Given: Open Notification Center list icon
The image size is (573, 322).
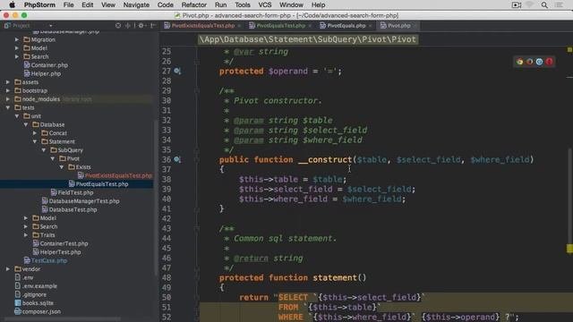Looking at the screenshot, I should (559, 5).
